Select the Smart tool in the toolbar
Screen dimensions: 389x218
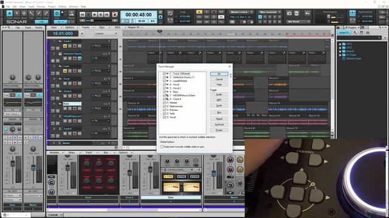coord(10,13)
